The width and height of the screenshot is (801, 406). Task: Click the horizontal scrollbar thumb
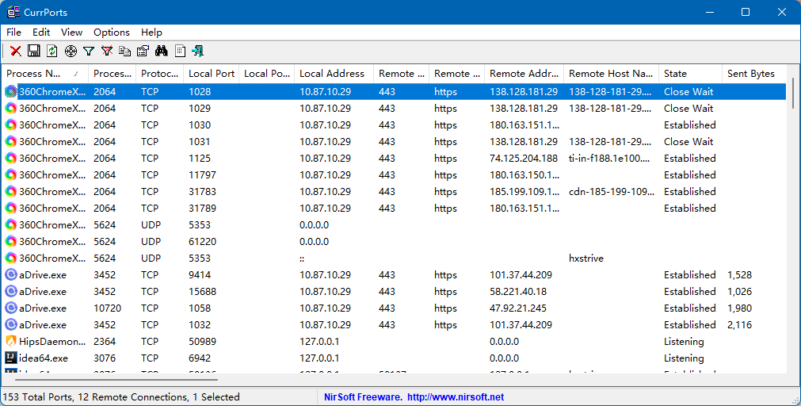coord(116,380)
